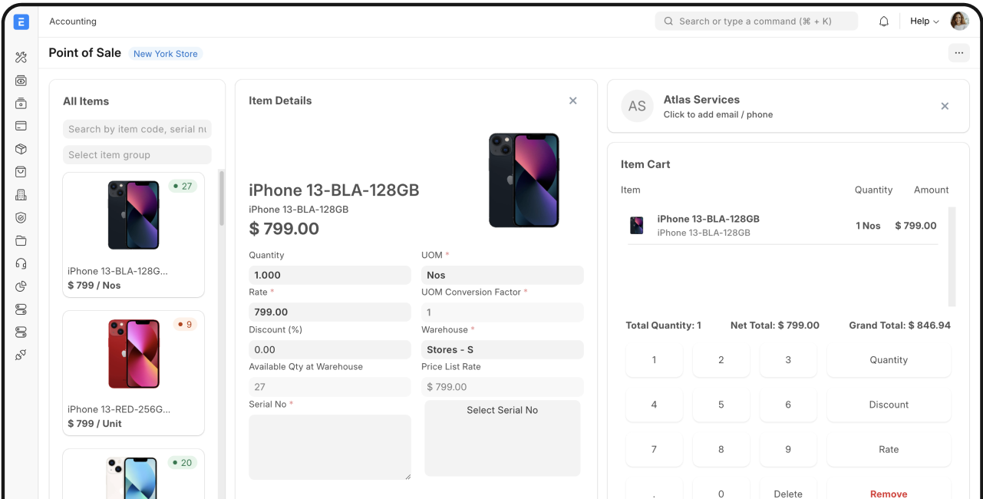Open the headset support sidebar icon
This screenshot has height=499, width=983.
point(21,263)
